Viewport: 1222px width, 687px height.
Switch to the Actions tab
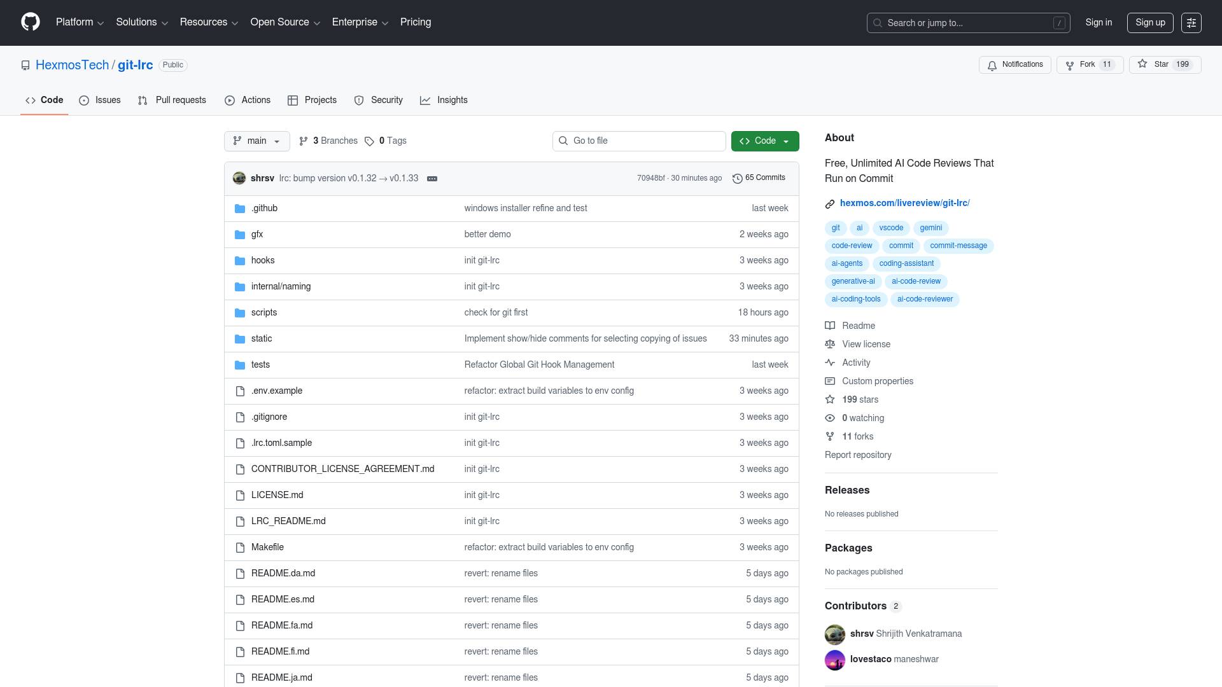[x=248, y=101]
